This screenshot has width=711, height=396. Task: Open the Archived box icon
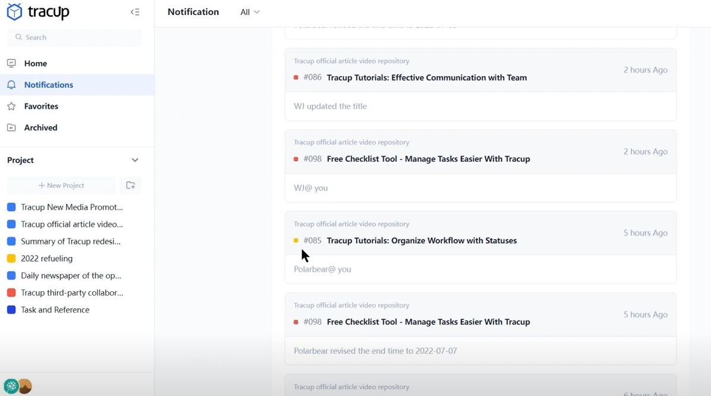click(x=12, y=127)
